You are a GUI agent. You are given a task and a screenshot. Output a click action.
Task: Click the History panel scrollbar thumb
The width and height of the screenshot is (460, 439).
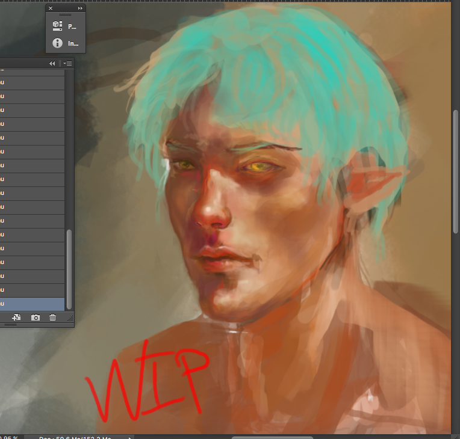pyautogui.click(x=69, y=269)
